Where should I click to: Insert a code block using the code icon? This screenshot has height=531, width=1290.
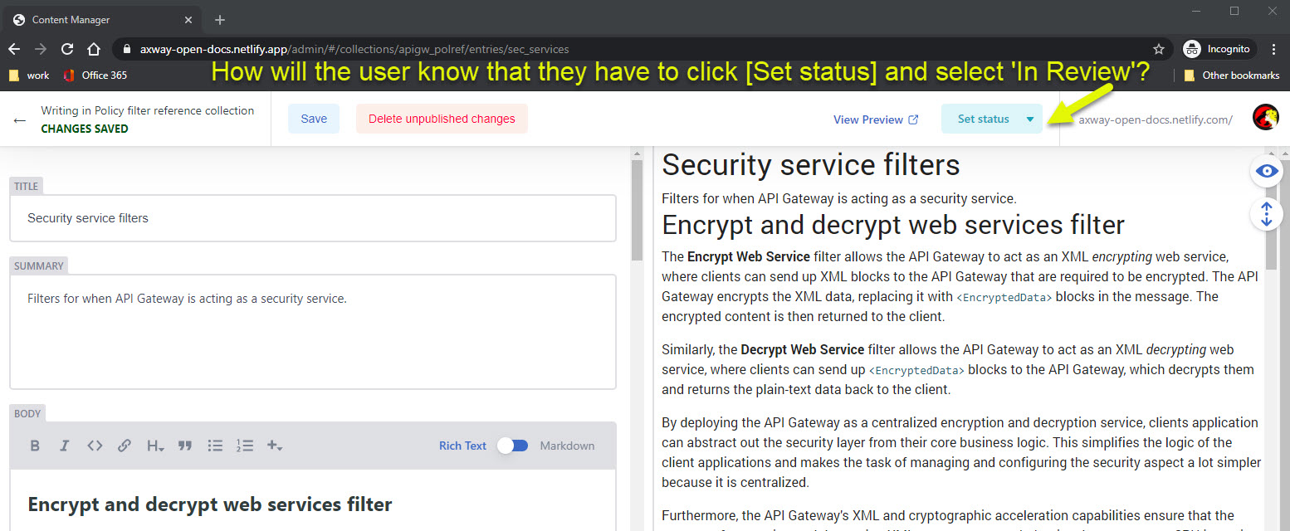(95, 446)
